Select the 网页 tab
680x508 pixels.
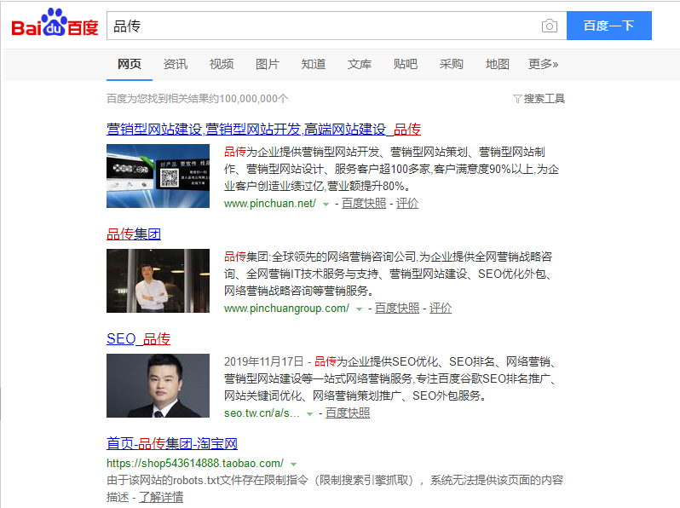130,64
